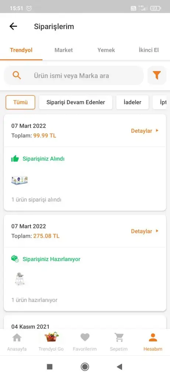This screenshot has height=378, width=170.
Task: Go to Anasayfa home icon
Action: [x=17, y=337]
